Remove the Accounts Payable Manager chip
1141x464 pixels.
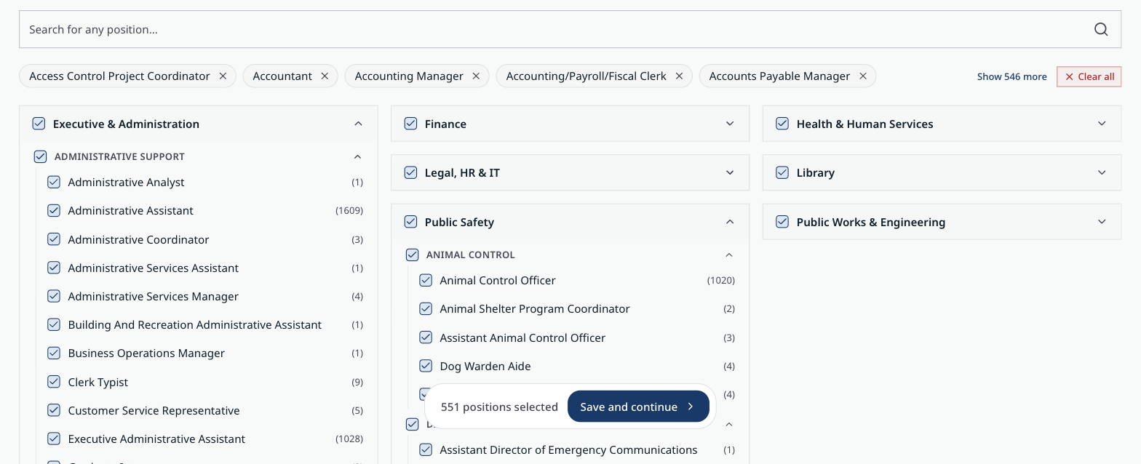click(x=863, y=76)
